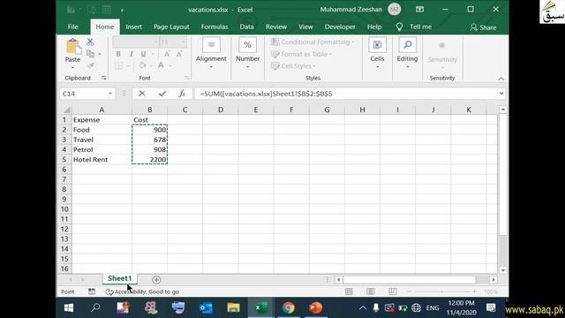Cancel formula entry with the X icon
The height and width of the screenshot is (318, 565).
(x=142, y=94)
